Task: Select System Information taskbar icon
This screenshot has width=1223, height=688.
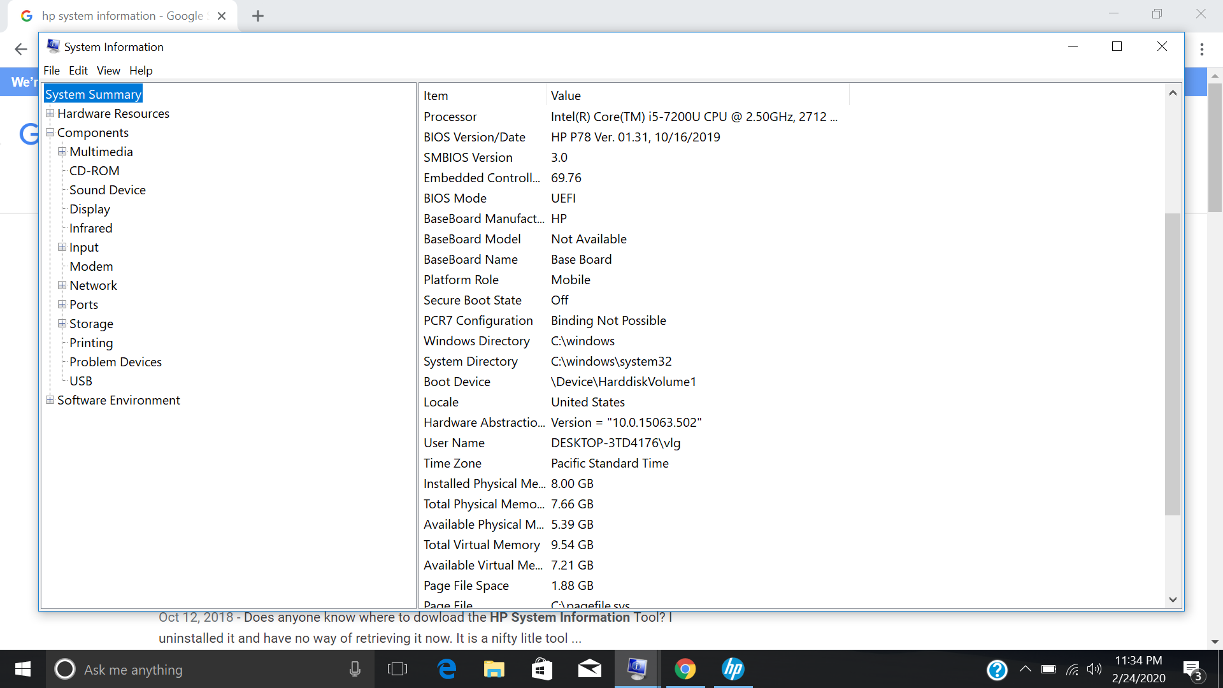Action: (637, 669)
